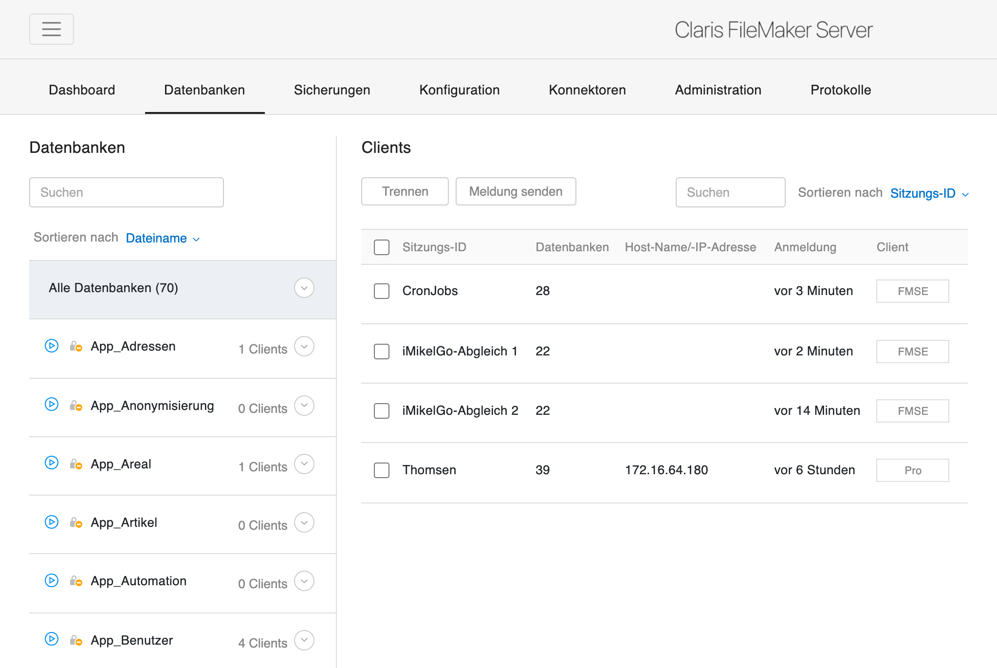Go to the Sicherungen tab

coord(332,90)
